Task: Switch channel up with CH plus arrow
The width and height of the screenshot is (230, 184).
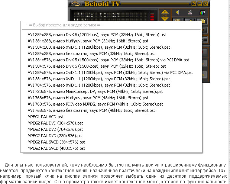Action: click(x=165, y=12)
